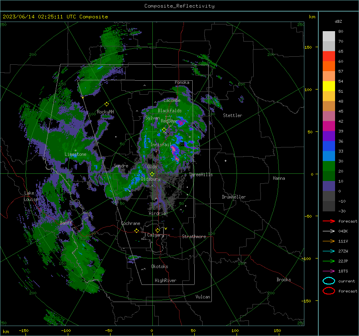The height and width of the screenshot is (336, 359).
Task: Pick the magenta dBZ color swatch
Action: [329, 126]
